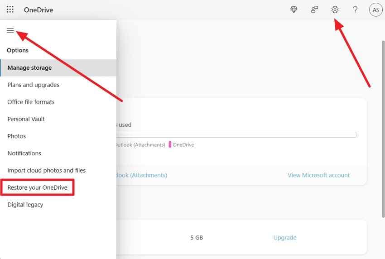Go to Photos options
This screenshot has width=385, height=259.
pyautogui.click(x=16, y=136)
